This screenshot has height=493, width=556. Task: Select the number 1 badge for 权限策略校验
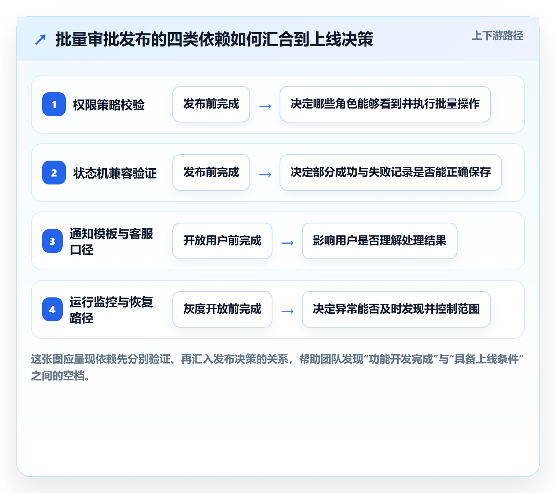coord(54,104)
